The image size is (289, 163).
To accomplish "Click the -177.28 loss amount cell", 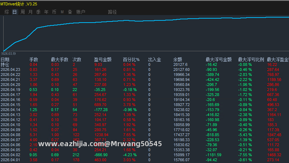I will [x=101, y=110].
